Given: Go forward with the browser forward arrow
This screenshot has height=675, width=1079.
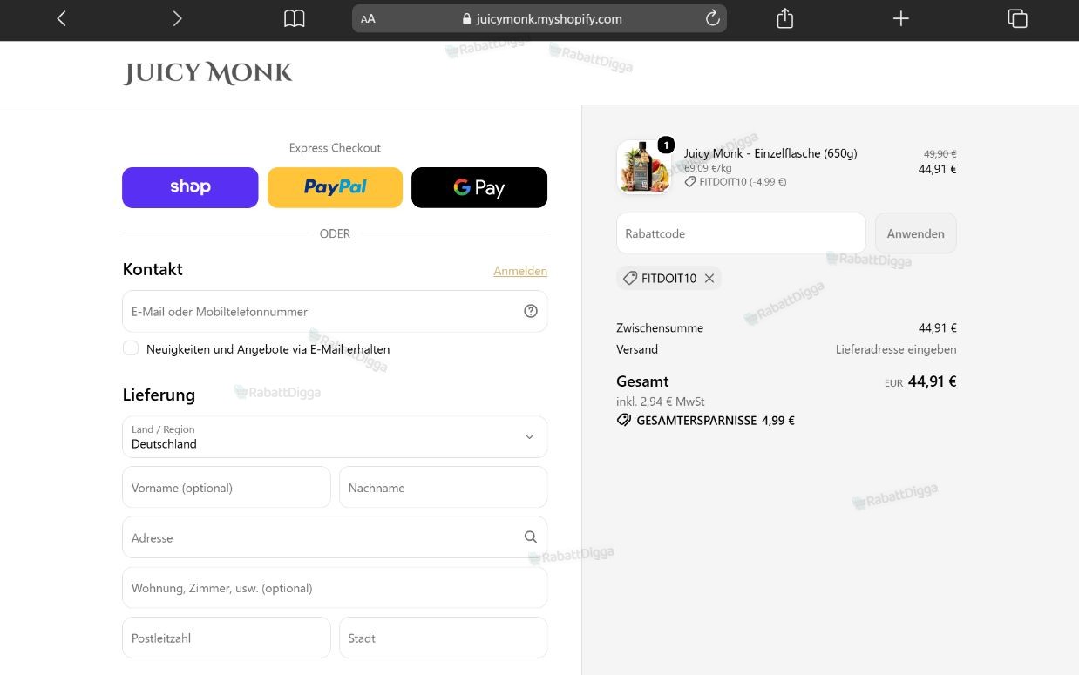Looking at the screenshot, I should (177, 18).
